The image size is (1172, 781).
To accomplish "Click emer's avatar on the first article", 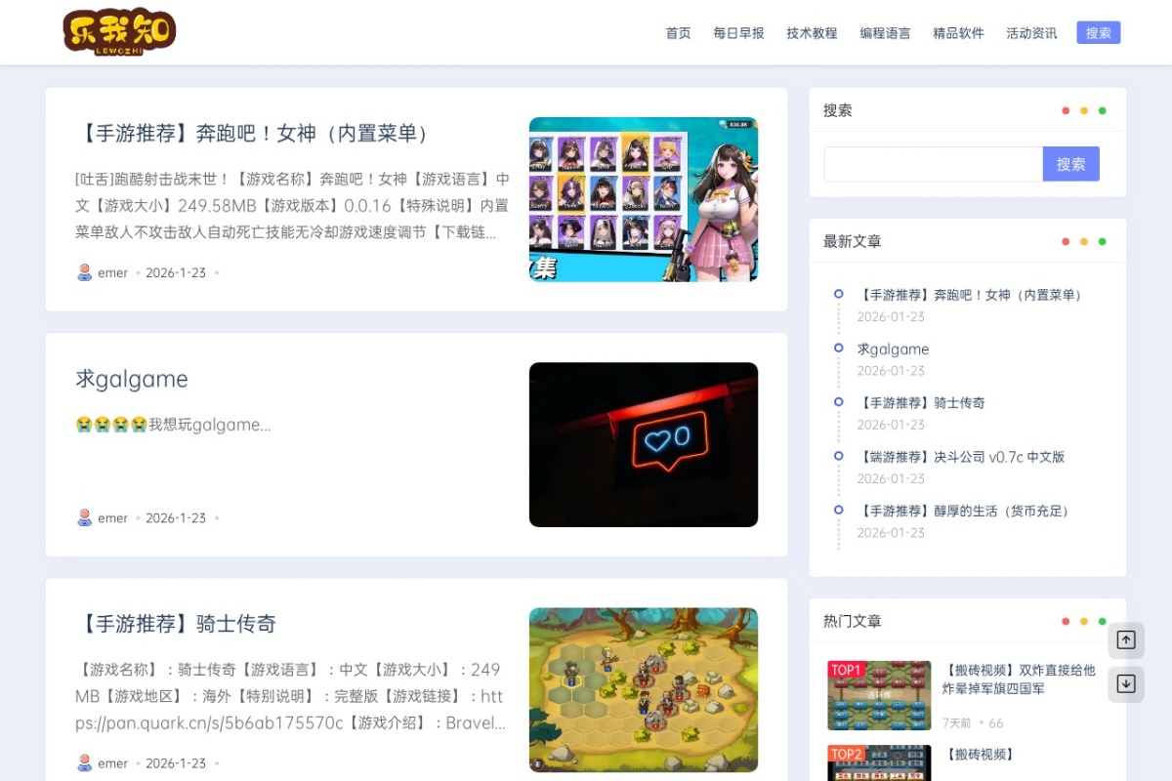I will pyautogui.click(x=83, y=272).
